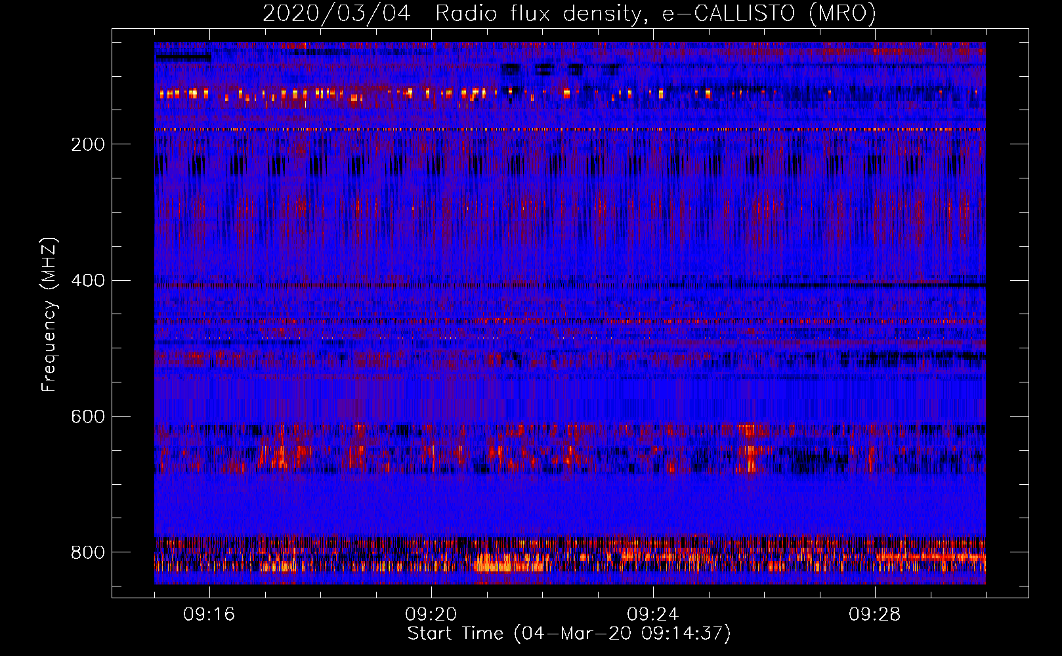Click the 09:20 time tick label
The image size is (1062, 656).
431,615
